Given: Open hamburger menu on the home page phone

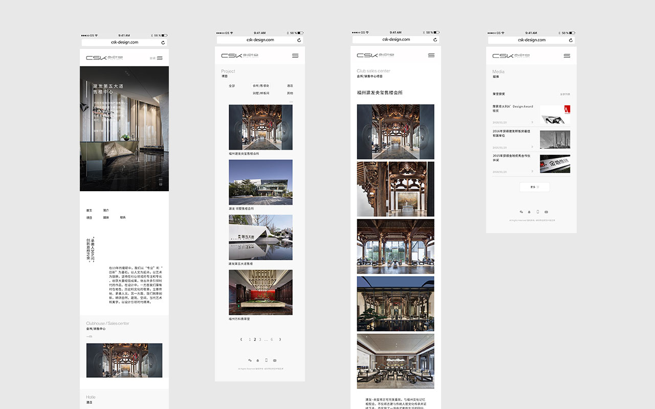Looking at the screenshot, I should [160, 58].
